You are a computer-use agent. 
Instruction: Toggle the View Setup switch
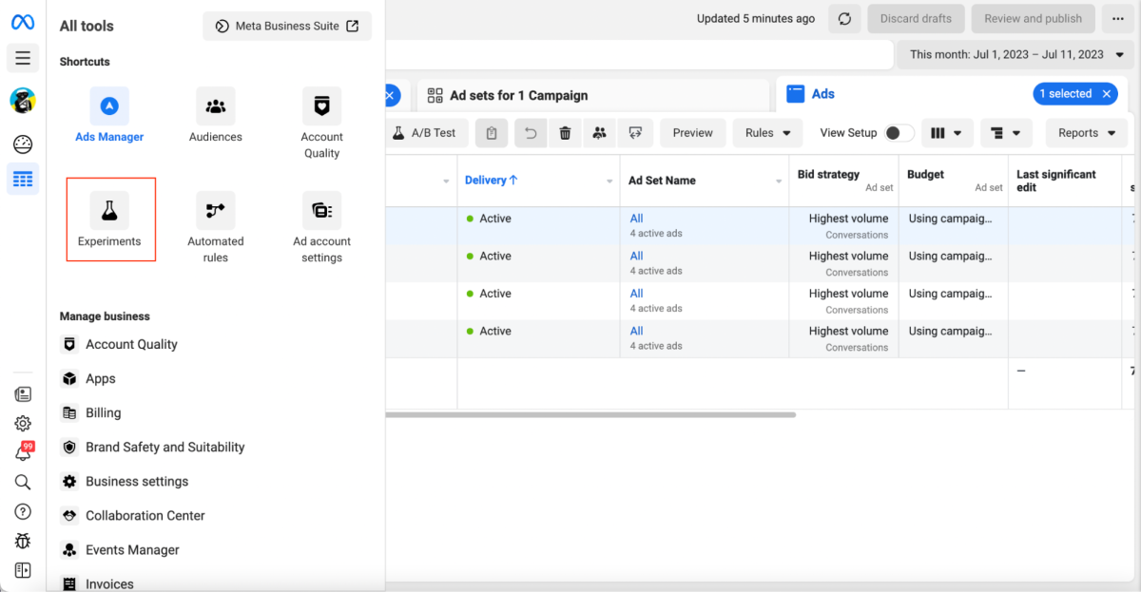click(899, 133)
